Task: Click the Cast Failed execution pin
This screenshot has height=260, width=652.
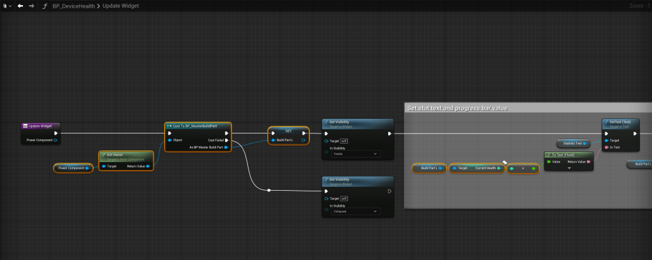Action: [227, 140]
